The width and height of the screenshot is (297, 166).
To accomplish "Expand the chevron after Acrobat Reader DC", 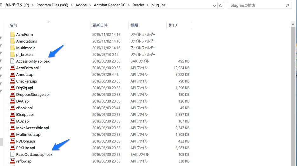I will click(129, 5).
